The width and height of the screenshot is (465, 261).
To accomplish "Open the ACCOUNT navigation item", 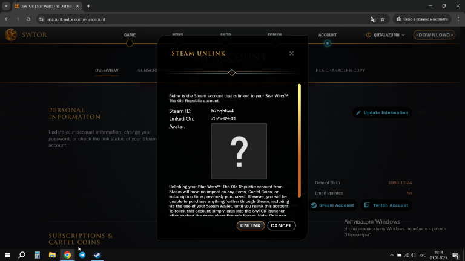I will click(x=328, y=35).
